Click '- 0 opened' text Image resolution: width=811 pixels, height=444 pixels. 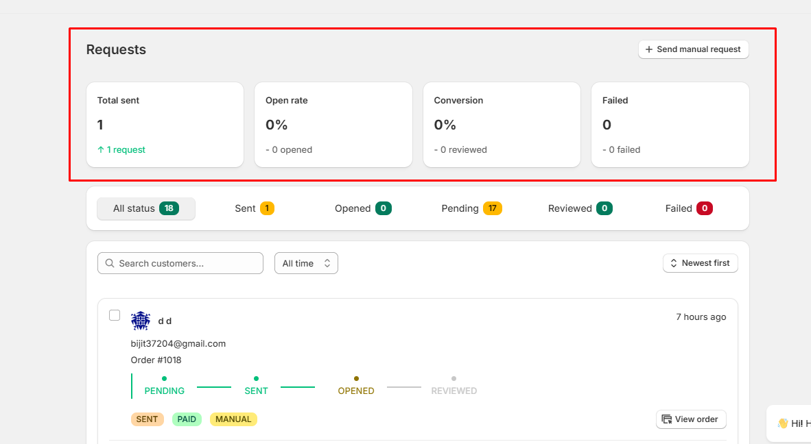[x=289, y=150]
